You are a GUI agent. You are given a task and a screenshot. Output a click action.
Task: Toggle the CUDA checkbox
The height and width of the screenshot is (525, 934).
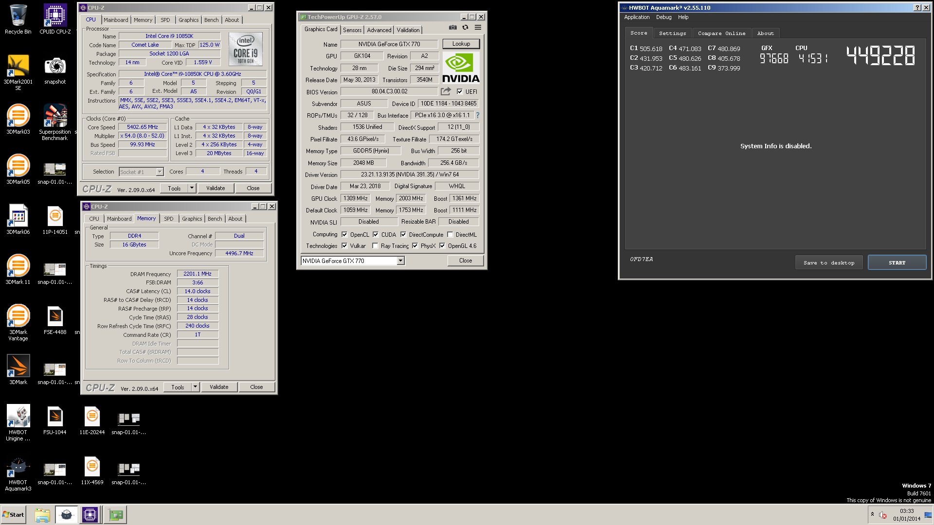click(376, 234)
